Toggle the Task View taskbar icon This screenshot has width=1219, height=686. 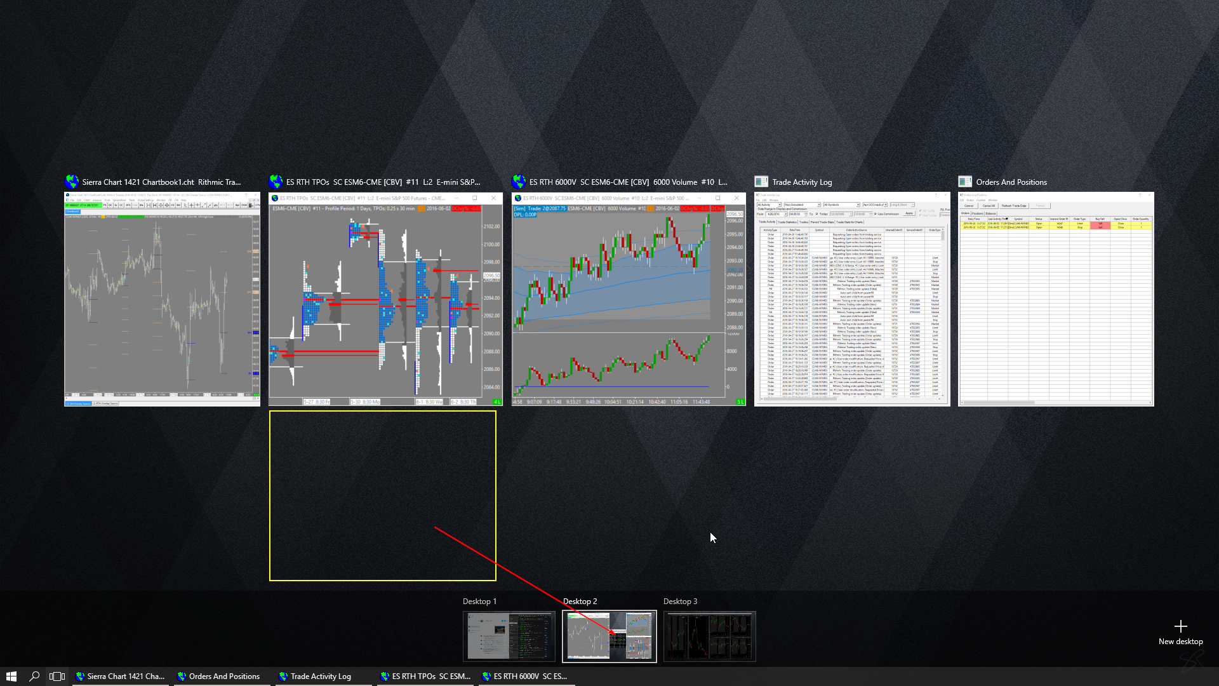point(57,676)
